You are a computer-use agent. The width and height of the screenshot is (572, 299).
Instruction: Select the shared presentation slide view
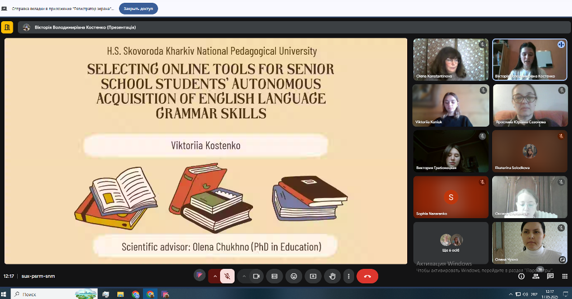(x=206, y=151)
